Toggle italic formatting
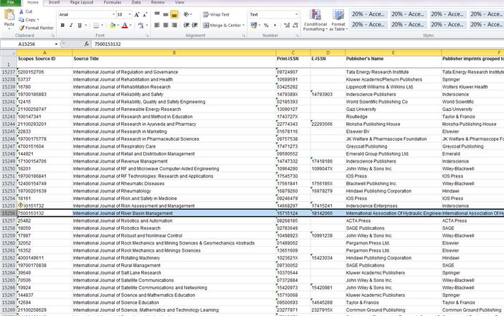The image size is (504, 316). click(71, 25)
